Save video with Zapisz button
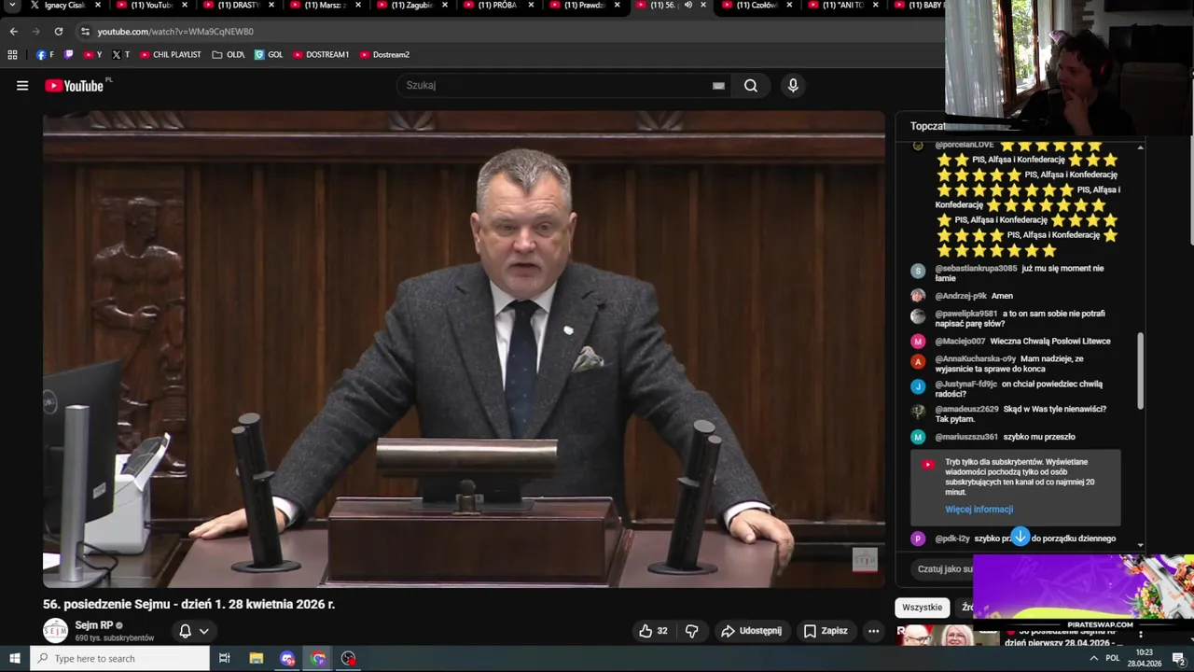Viewport: 1194px width, 672px height. 826,631
